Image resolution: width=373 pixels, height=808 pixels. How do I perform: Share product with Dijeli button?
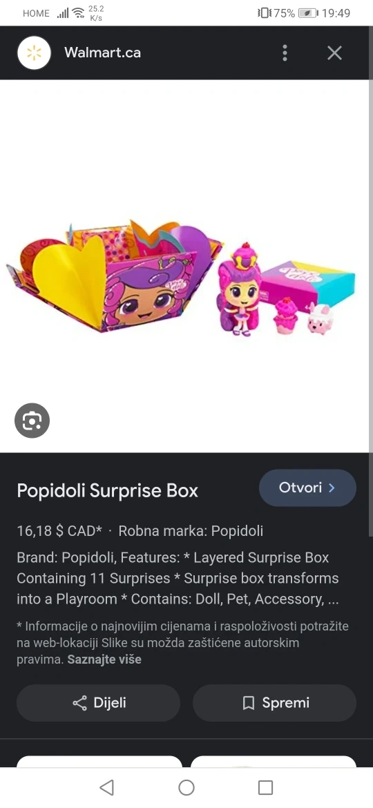point(98,703)
